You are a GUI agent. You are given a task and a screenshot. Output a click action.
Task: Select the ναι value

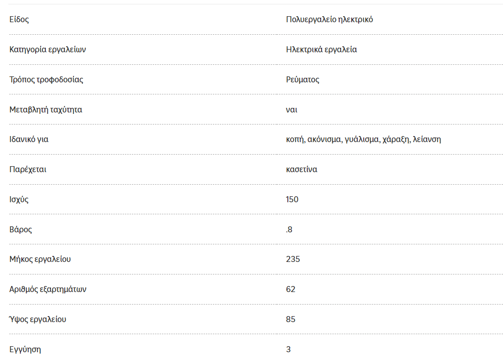click(292, 110)
